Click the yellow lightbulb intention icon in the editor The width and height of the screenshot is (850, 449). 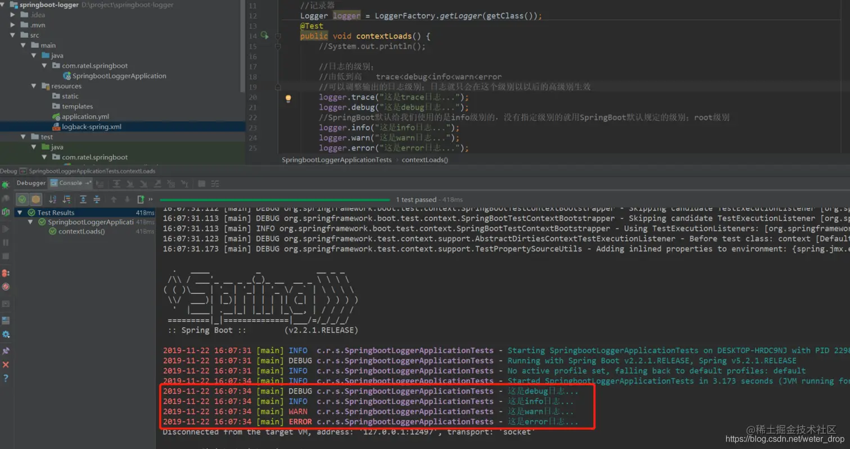pos(288,98)
